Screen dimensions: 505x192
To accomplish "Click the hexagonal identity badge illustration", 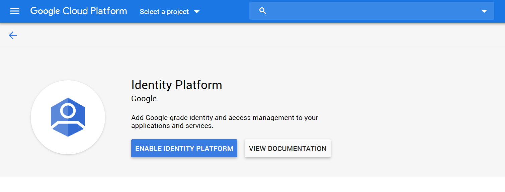I will (68, 117).
